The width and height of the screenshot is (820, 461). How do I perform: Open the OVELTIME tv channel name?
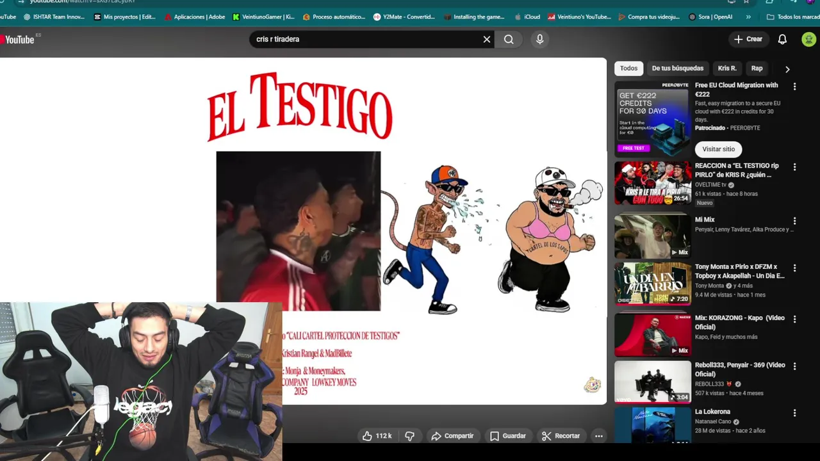click(x=710, y=185)
